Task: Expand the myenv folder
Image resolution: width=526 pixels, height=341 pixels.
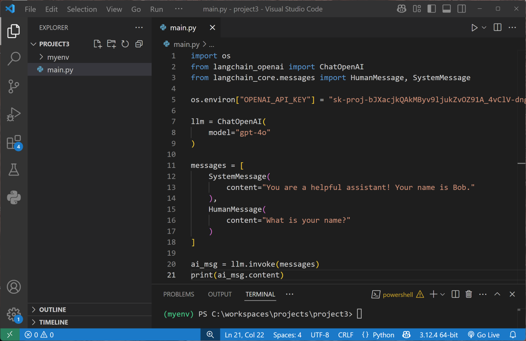Action: click(x=90, y=57)
